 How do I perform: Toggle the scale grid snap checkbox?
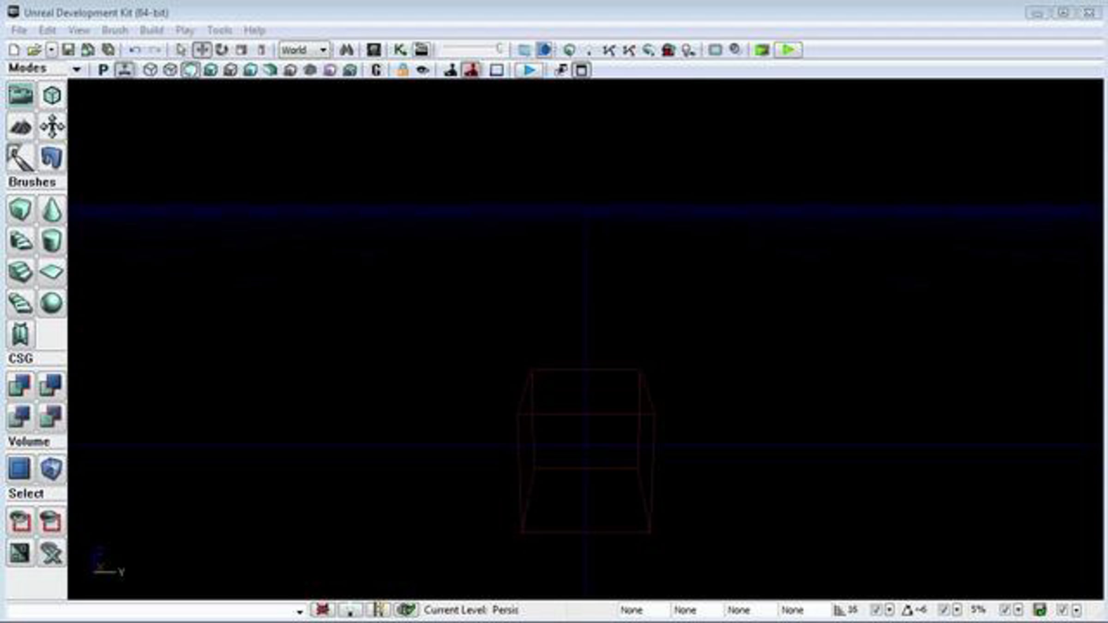[1005, 610]
